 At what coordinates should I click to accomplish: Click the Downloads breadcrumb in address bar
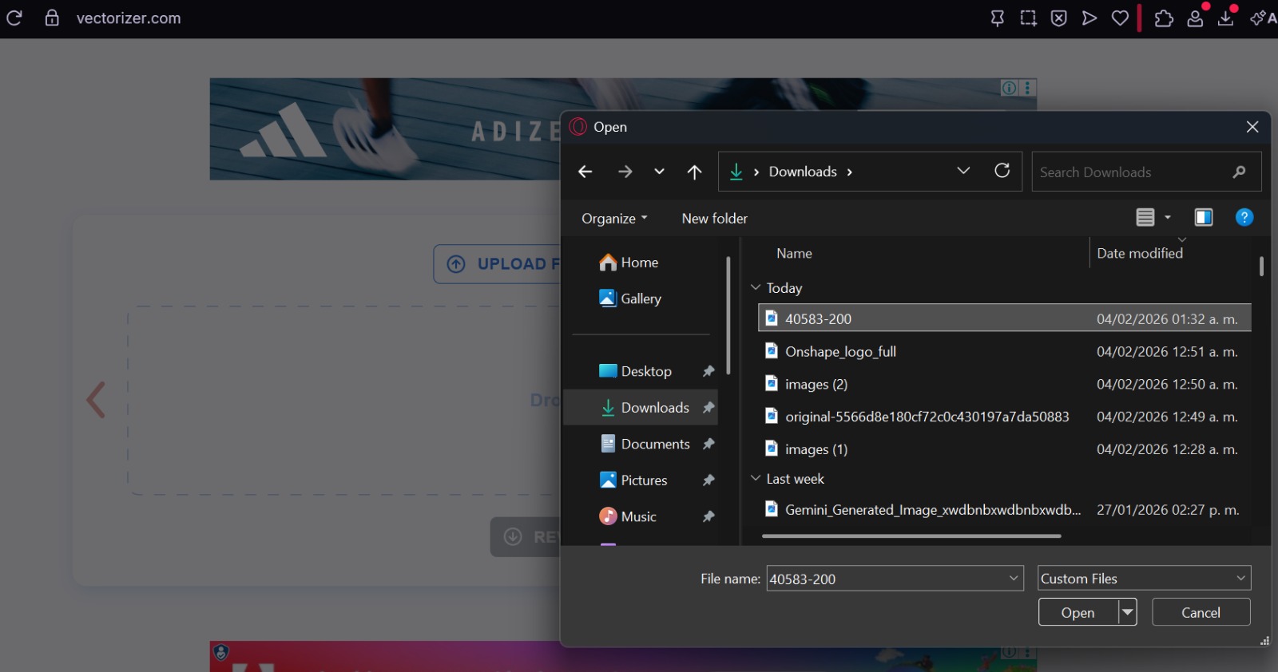tap(803, 172)
